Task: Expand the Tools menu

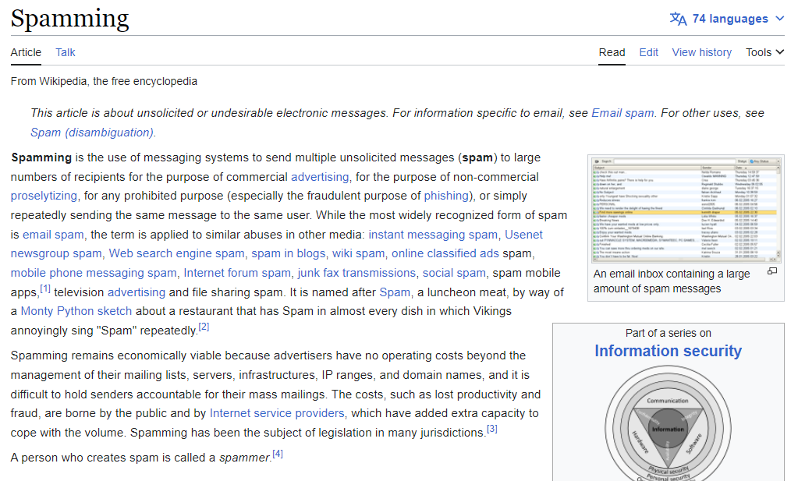Action: 764,52
